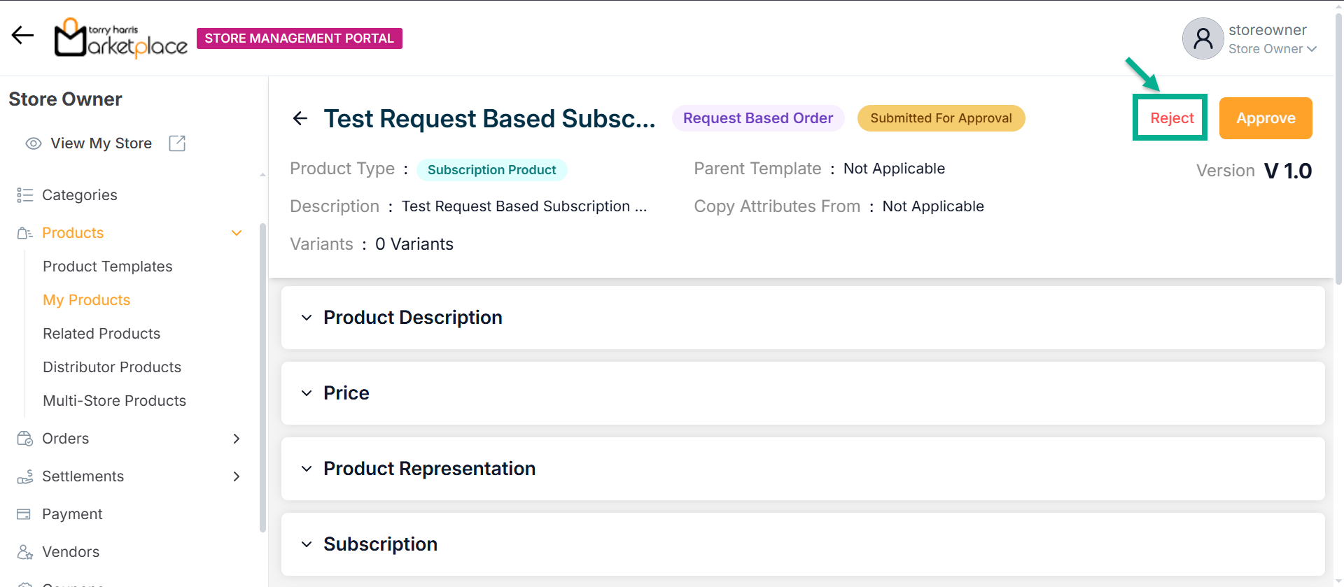Click the Payment card icon

pyautogui.click(x=24, y=514)
